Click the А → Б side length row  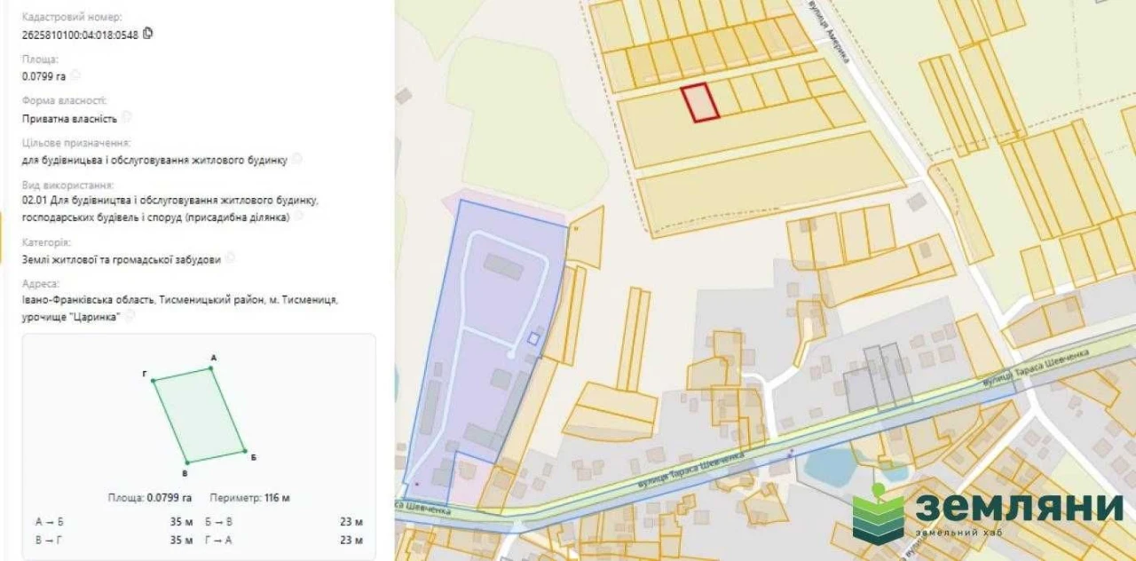pyautogui.click(x=114, y=521)
